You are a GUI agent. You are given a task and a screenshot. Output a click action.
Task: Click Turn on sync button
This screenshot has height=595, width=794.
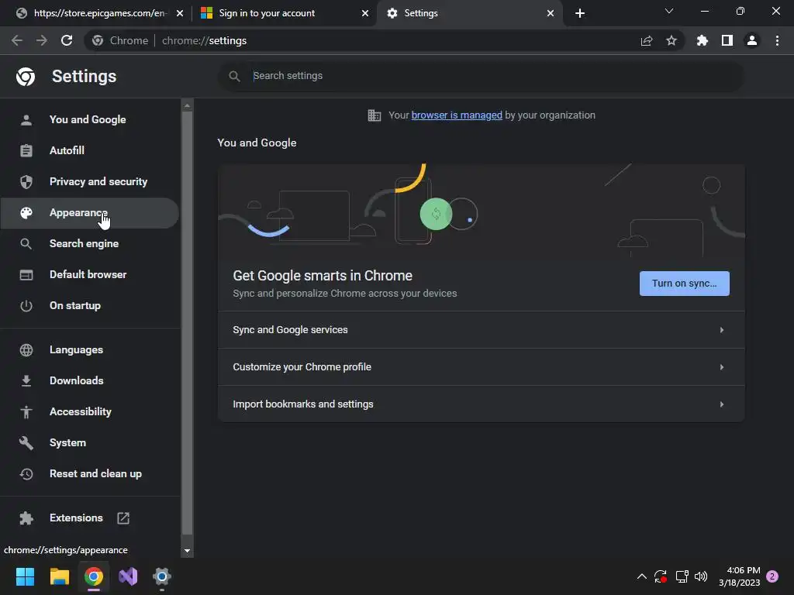point(684,284)
